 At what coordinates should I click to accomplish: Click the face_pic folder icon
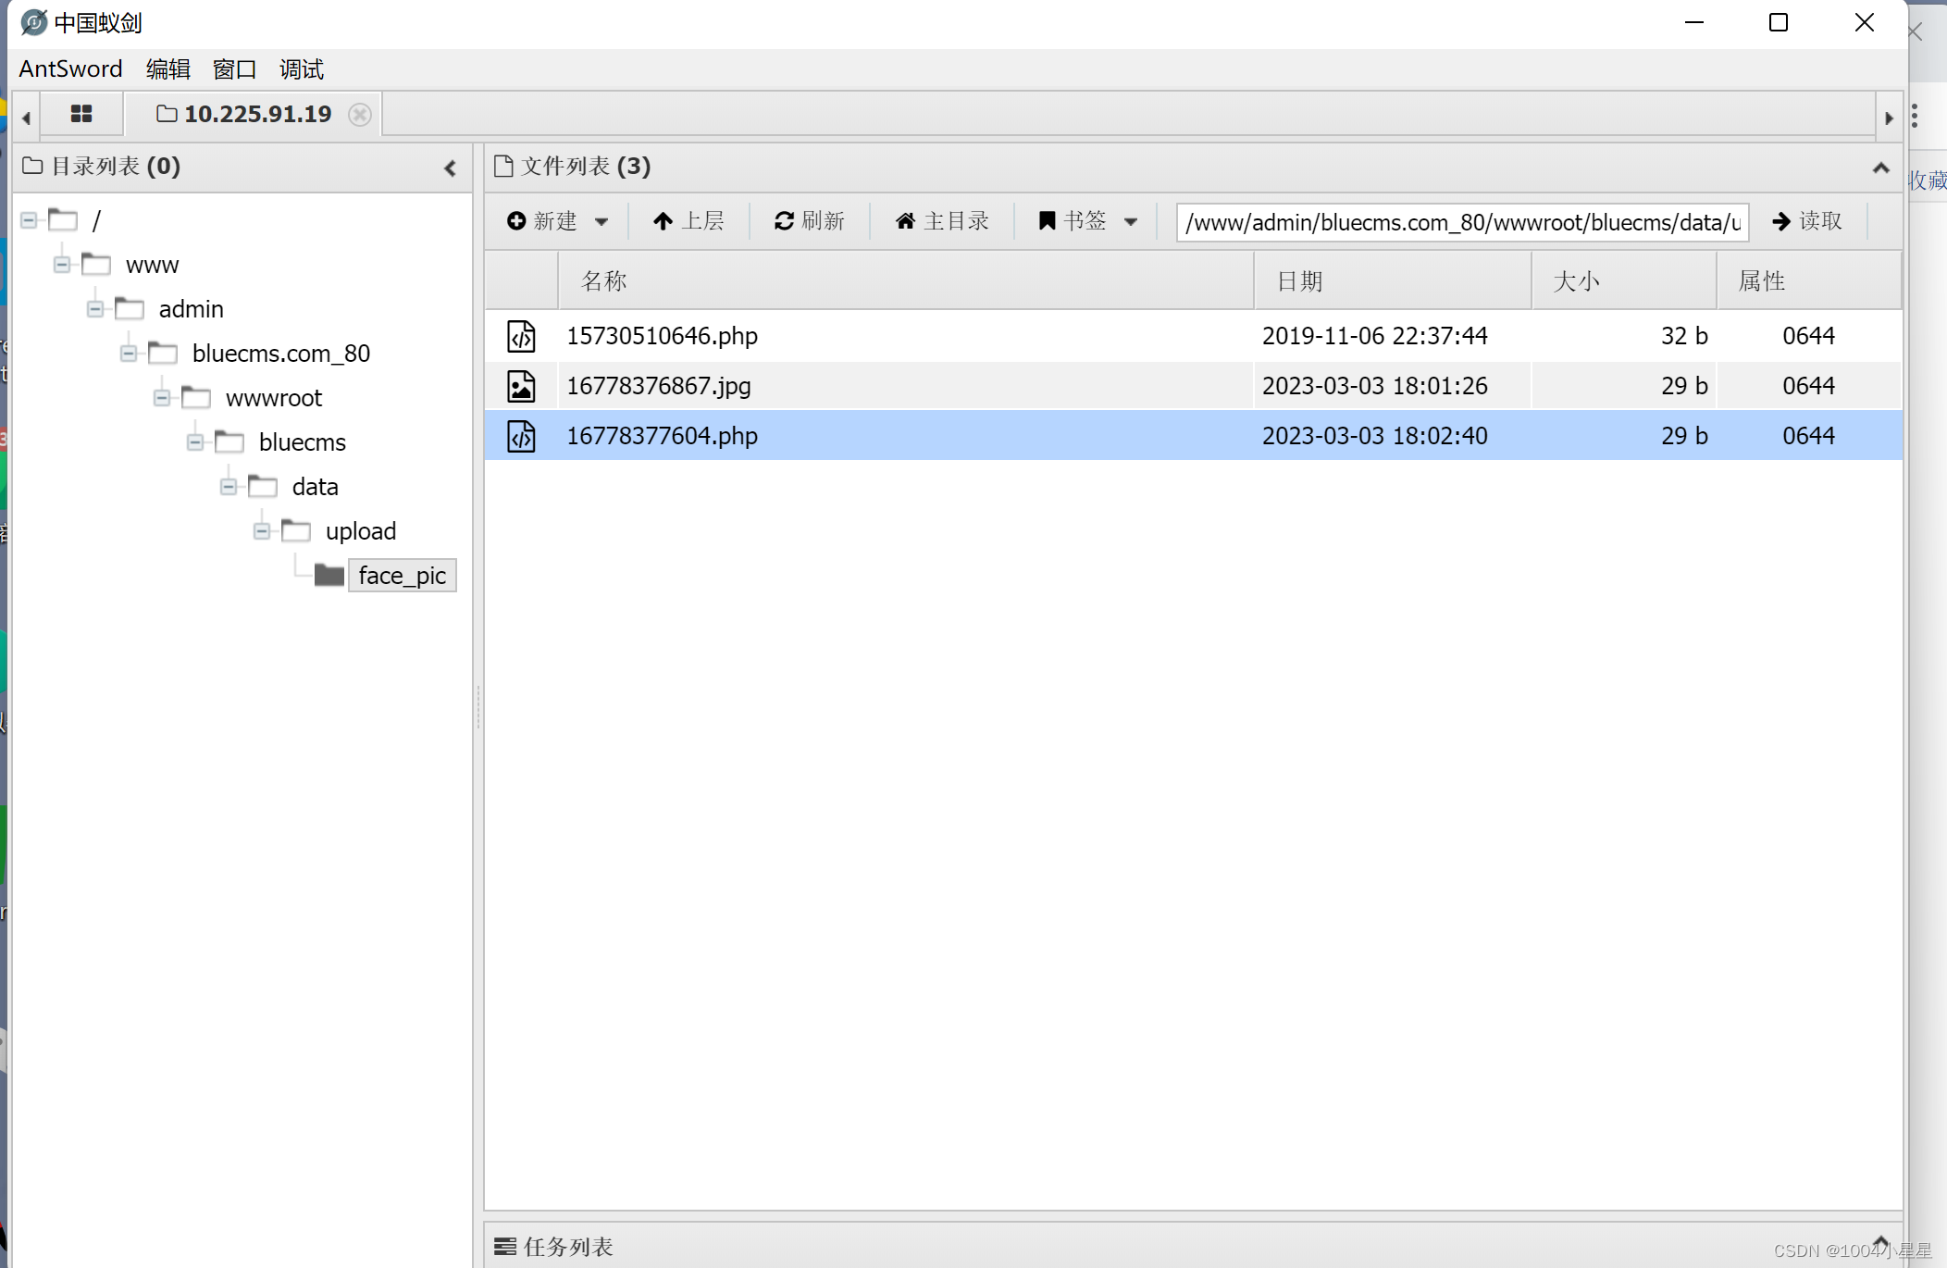pyautogui.click(x=329, y=576)
